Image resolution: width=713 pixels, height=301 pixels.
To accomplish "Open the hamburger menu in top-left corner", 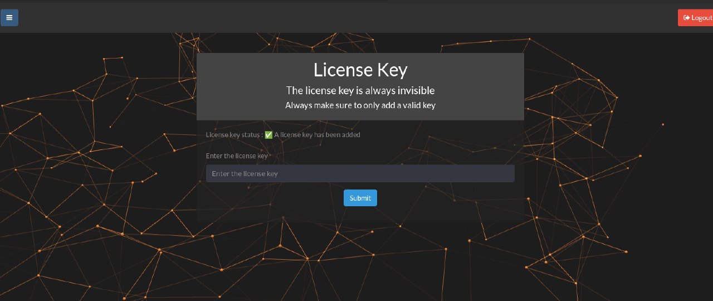I will point(9,17).
